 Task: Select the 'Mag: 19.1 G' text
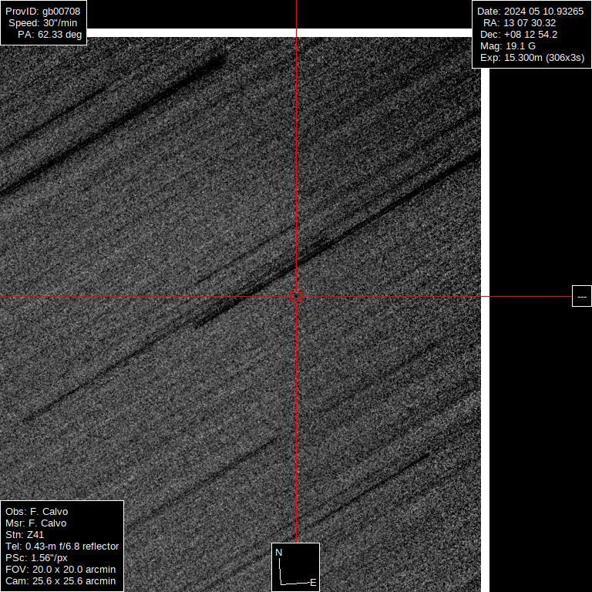point(508,46)
